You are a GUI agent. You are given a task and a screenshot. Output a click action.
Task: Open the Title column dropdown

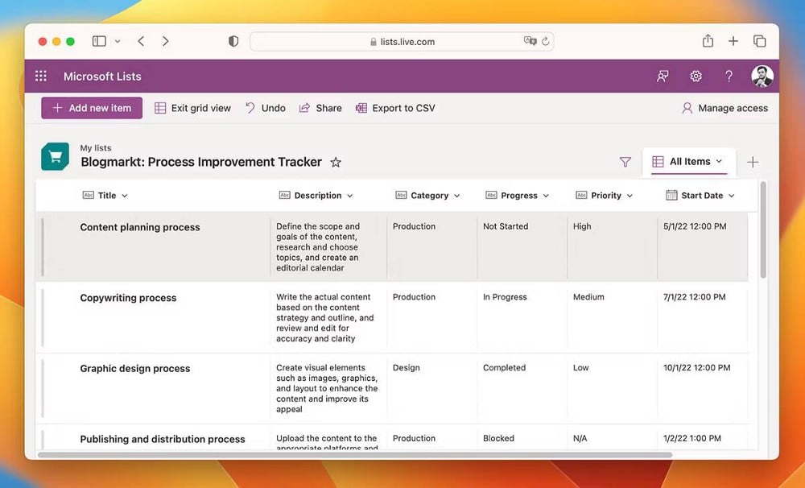point(123,195)
